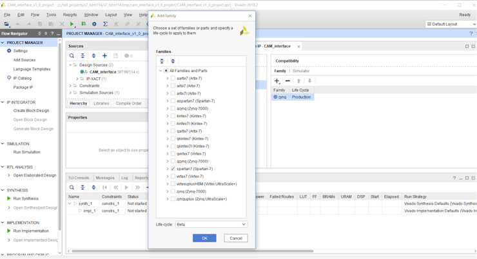The width and height of the screenshot is (477, 259).
Task: Check the artix7 (Artix-7) family checkbox
Action: [x=173, y=86]
